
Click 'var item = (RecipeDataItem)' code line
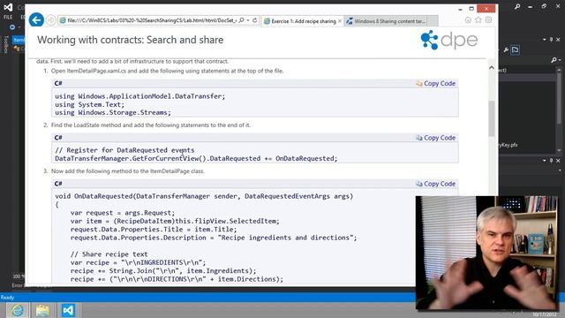[175, 221]
